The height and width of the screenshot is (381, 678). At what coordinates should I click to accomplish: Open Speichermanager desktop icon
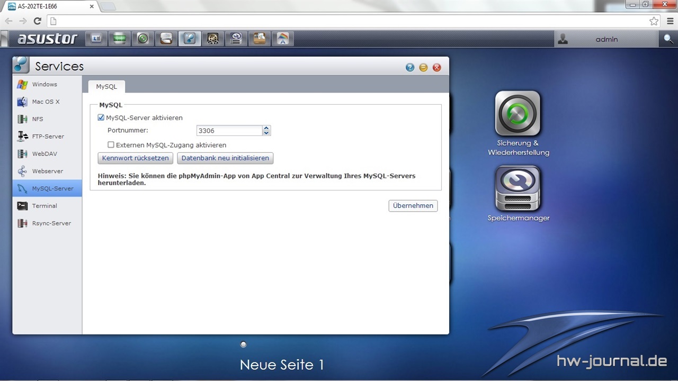point(518,194)
